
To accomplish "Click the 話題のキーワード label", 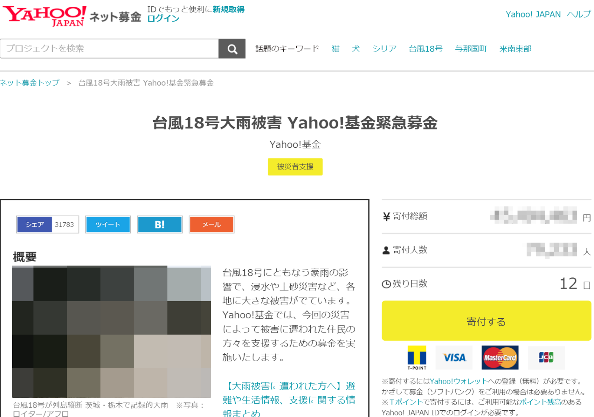I will pos(287,49).
